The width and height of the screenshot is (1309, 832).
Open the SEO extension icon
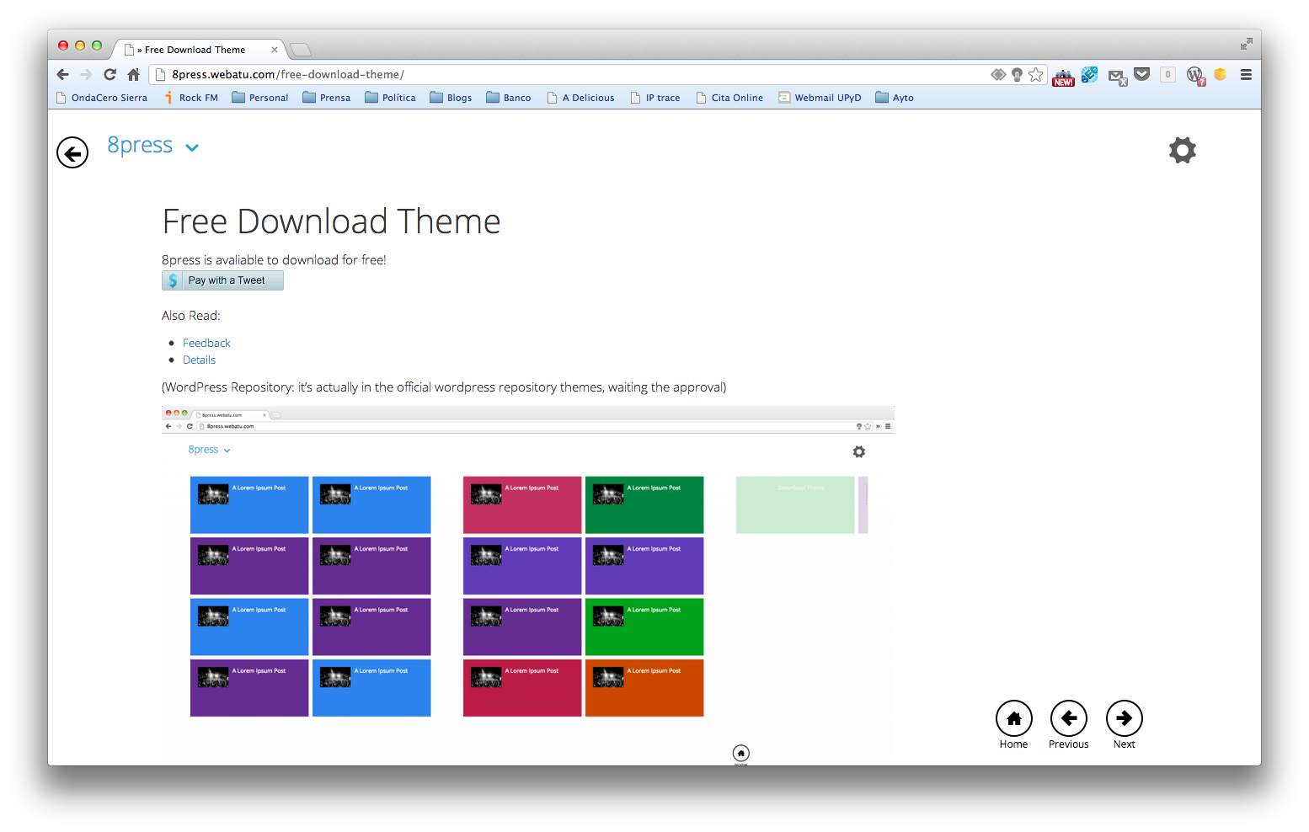point(1089,74)
